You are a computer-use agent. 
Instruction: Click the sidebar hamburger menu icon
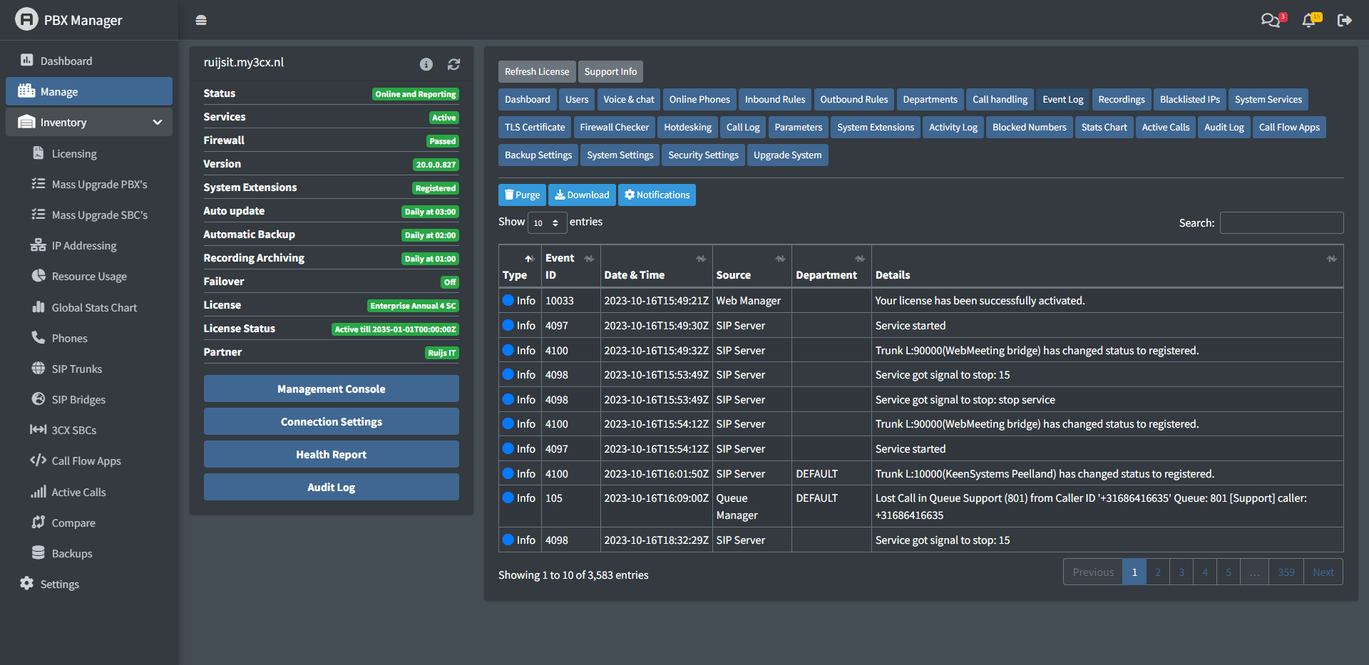(x=201, y=20)
